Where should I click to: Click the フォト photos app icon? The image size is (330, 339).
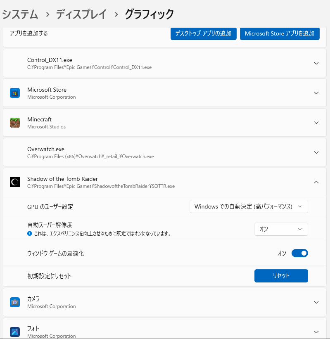(15, 332)
